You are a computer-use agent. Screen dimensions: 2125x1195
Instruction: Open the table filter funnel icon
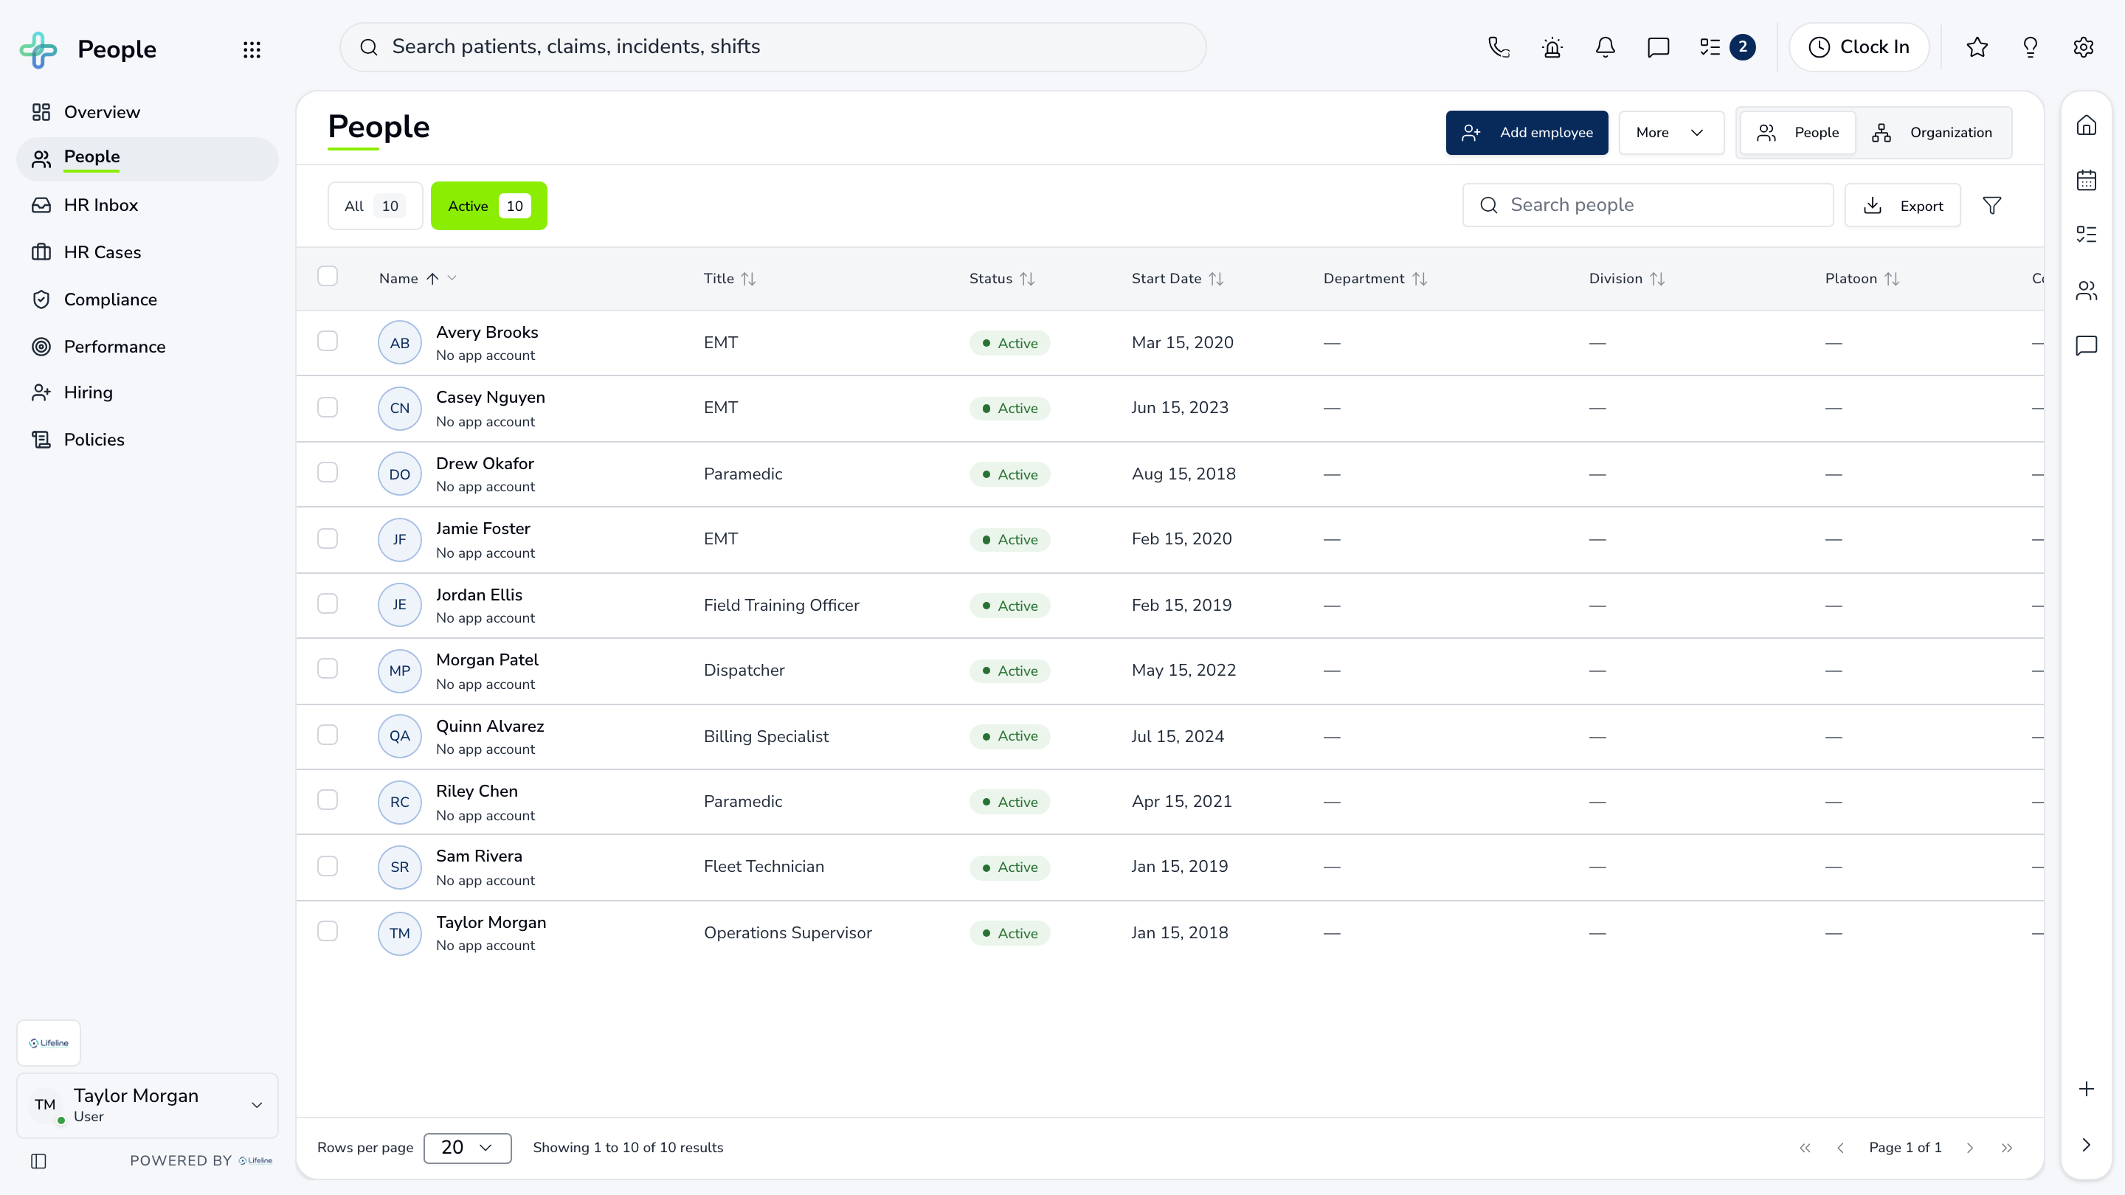pos(1992,205)
